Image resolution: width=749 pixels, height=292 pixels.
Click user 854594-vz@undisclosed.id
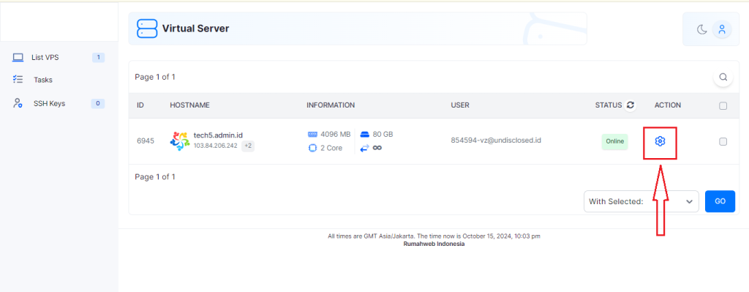(496, 141)
